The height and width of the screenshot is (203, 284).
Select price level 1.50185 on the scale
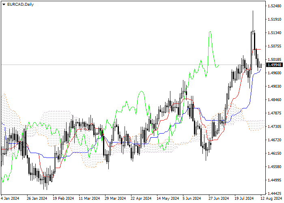pyautogui.click(x=274, y=60)
